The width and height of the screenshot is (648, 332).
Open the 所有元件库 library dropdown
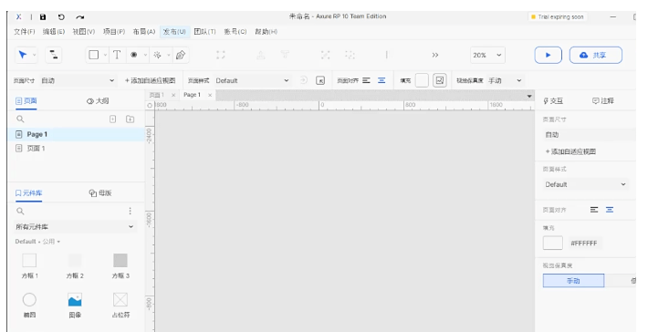point(75,227)
